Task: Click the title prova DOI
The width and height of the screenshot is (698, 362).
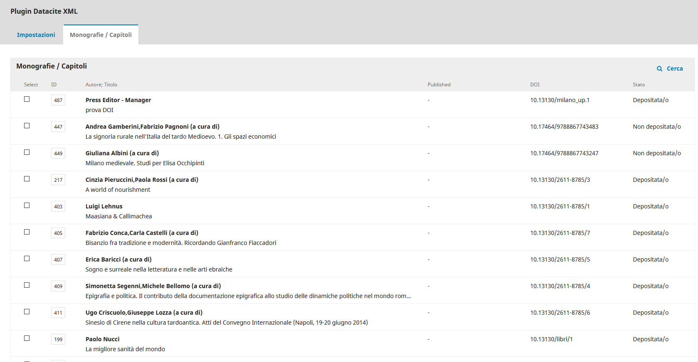Action: pyautogui.click(x=99, y=110)
